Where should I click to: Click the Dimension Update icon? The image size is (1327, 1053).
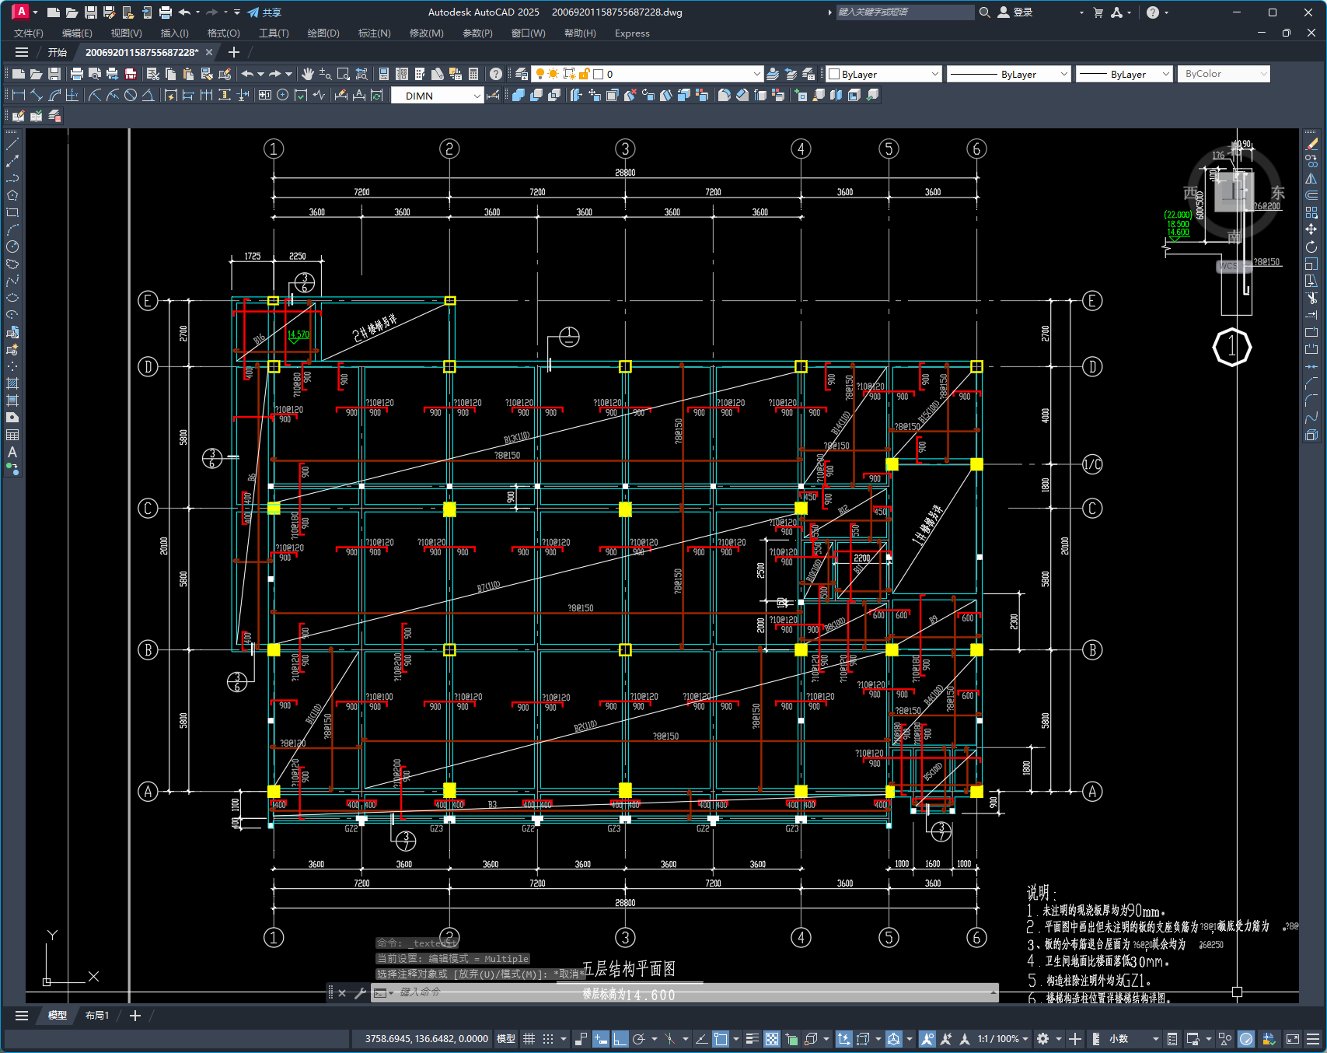point(377,95)
